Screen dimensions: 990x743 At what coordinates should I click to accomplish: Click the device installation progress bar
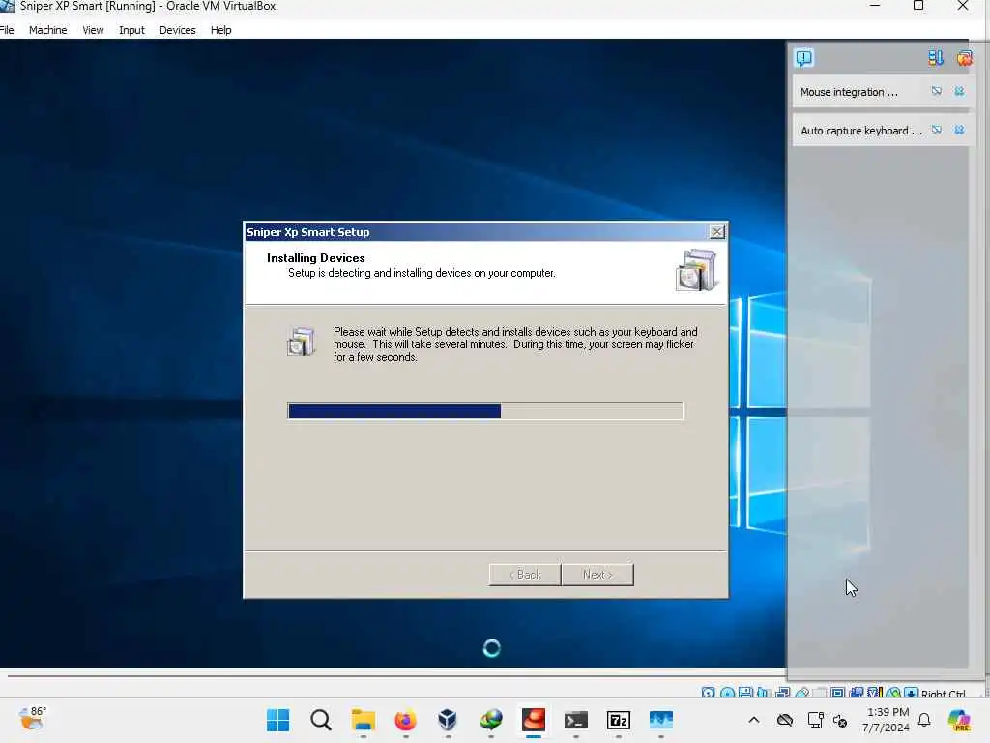[x=485, y=411]
